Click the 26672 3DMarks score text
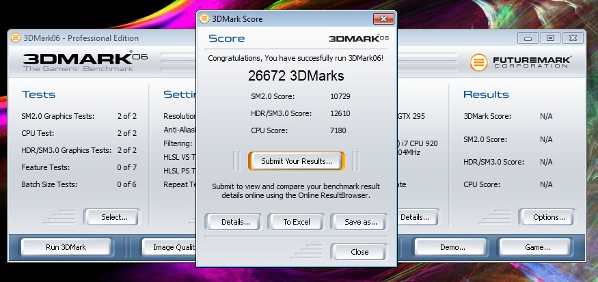This screenshot has width=598, height=282. [296, 76]
